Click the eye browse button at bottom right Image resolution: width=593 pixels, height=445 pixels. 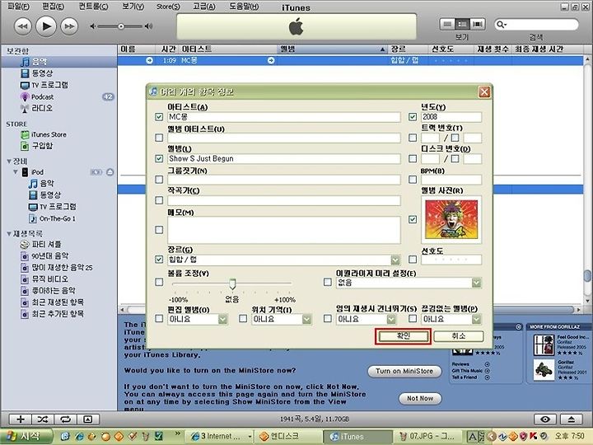pyautogui.click(x=545, y=419)
